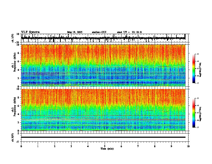Viewport: 212px width, 164px height.
Task: Click the "-10" tick on ch.1(V) axis
Action: point(17,42)
